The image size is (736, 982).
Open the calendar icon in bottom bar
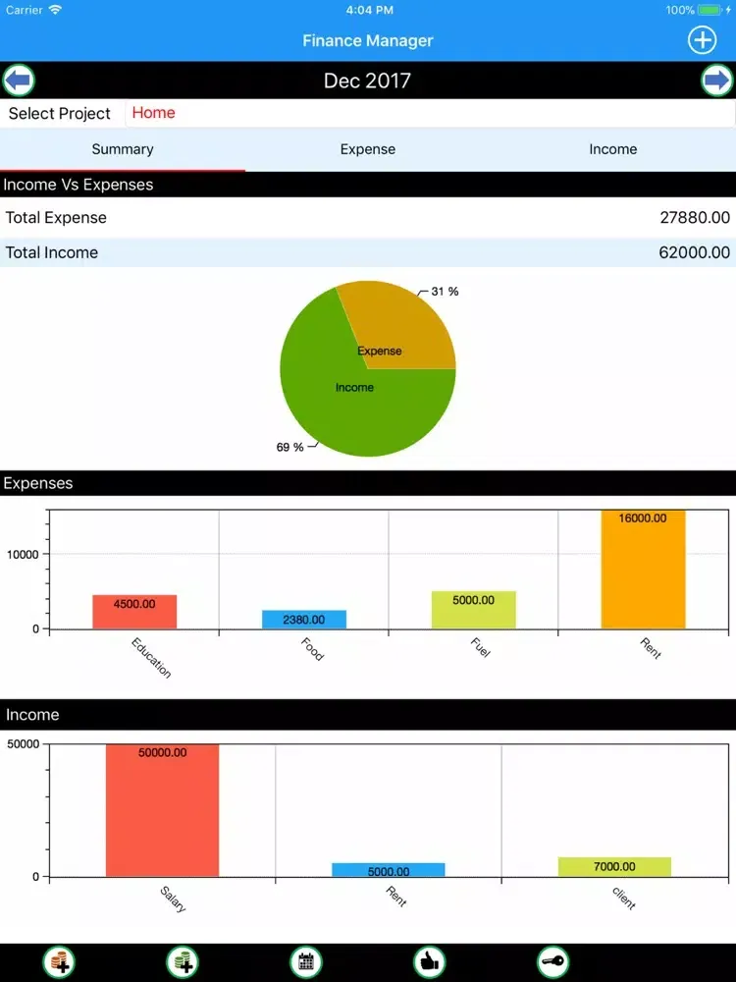tap(306, 960)
